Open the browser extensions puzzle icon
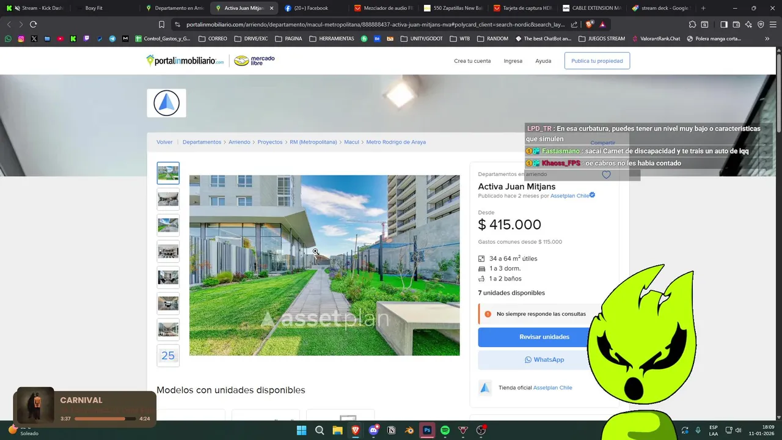This screenshot has width=782, height=440. 692,24
